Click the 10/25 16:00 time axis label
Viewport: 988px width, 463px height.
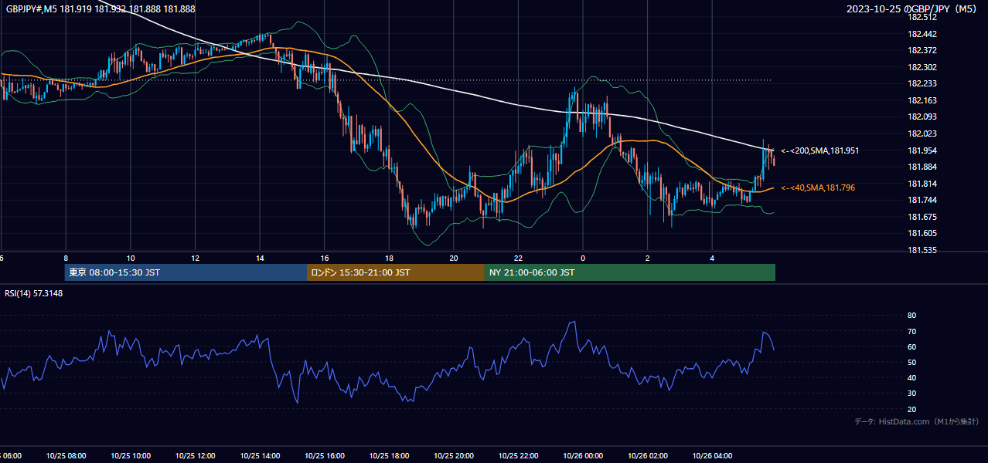[325, 456]
